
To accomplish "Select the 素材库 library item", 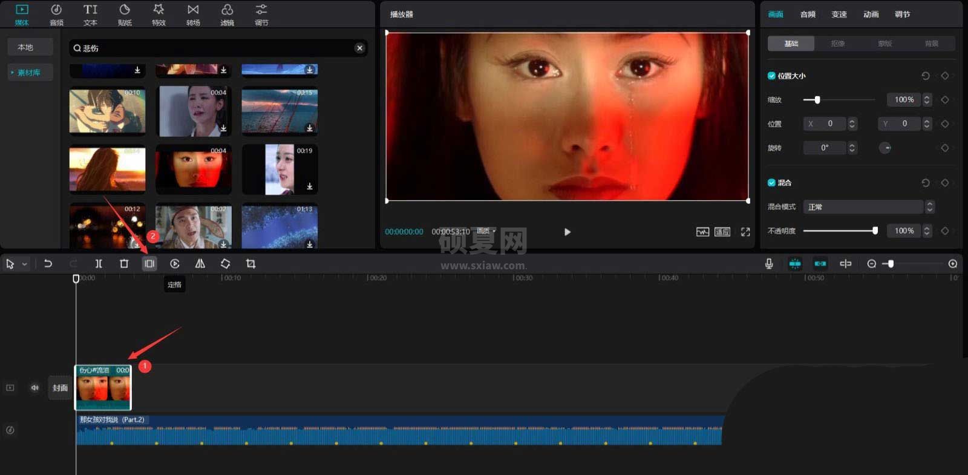I will (x=30, y=73).
